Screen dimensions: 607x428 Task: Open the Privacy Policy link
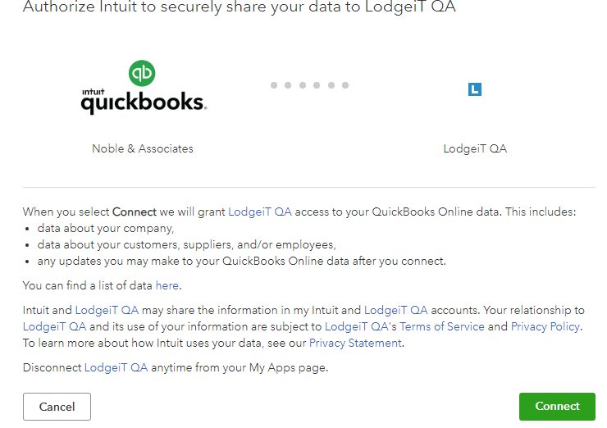point(545,326)
